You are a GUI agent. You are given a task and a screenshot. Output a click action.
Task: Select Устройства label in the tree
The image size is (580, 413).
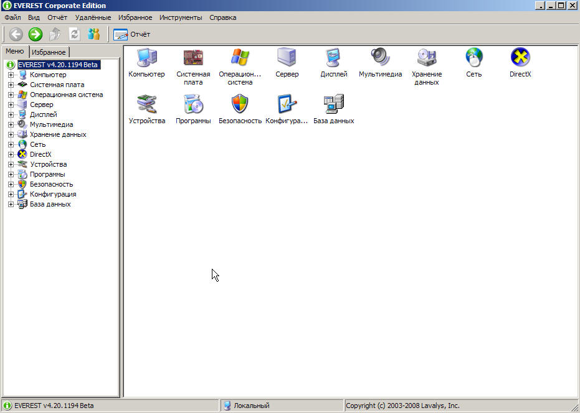click(49, 164)
